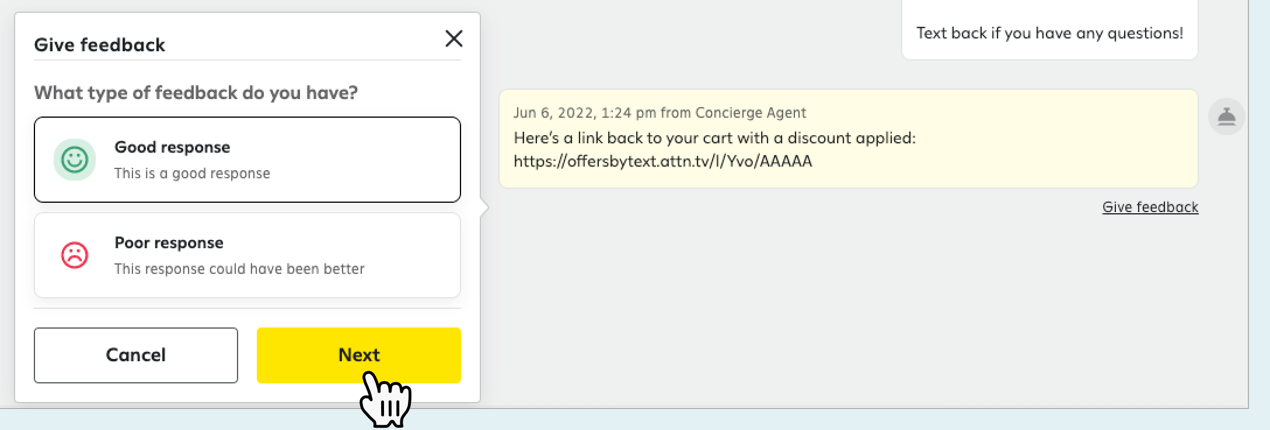Click the green smiley face icon
The width and height of the screenshot is (1270, 430).
(x=75, y=160)
